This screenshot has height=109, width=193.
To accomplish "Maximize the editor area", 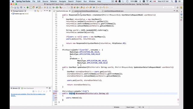I will pos(177,11).
